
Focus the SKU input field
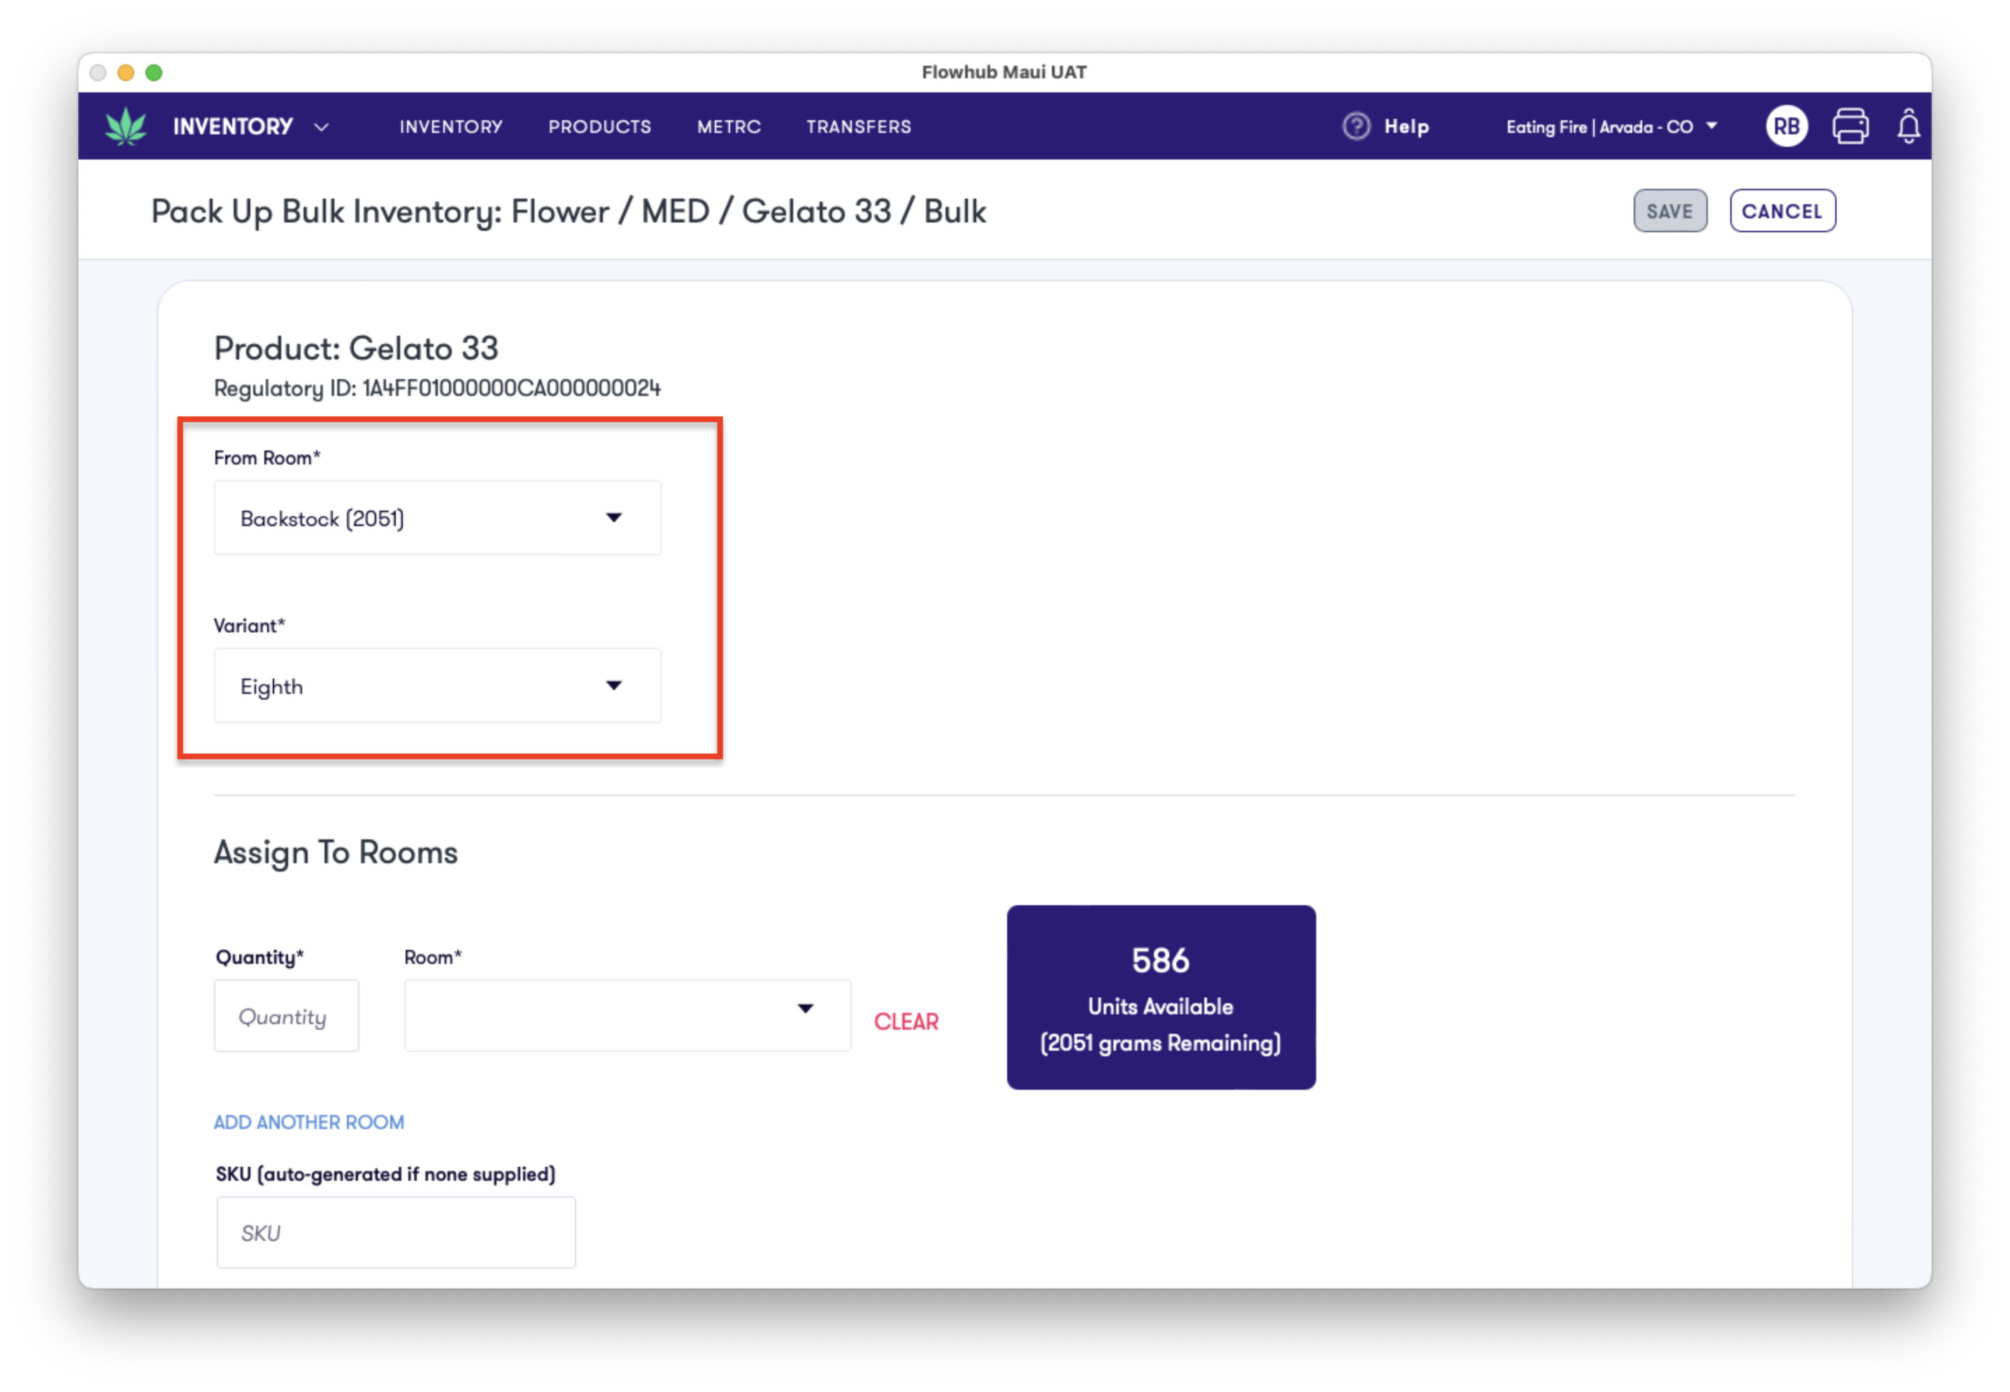396,1233
